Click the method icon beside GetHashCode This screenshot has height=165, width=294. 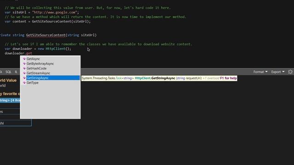pos(24,68)
